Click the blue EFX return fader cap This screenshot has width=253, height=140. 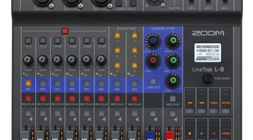coord(150,135)
